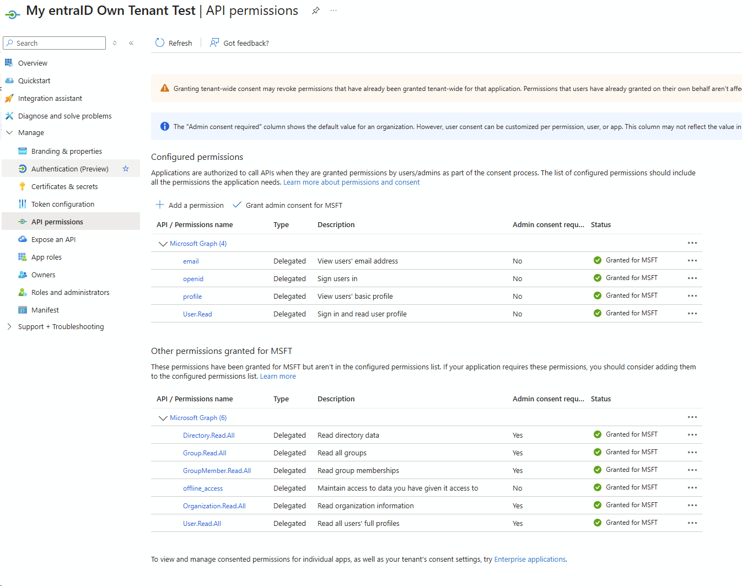Open Certificates & secrets menu item
The width and height of the screenshot is (742, 586).
[64, 187]
